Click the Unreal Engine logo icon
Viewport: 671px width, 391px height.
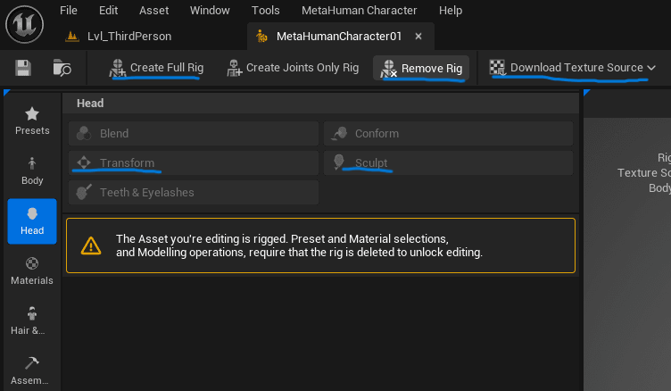[24, 24]
